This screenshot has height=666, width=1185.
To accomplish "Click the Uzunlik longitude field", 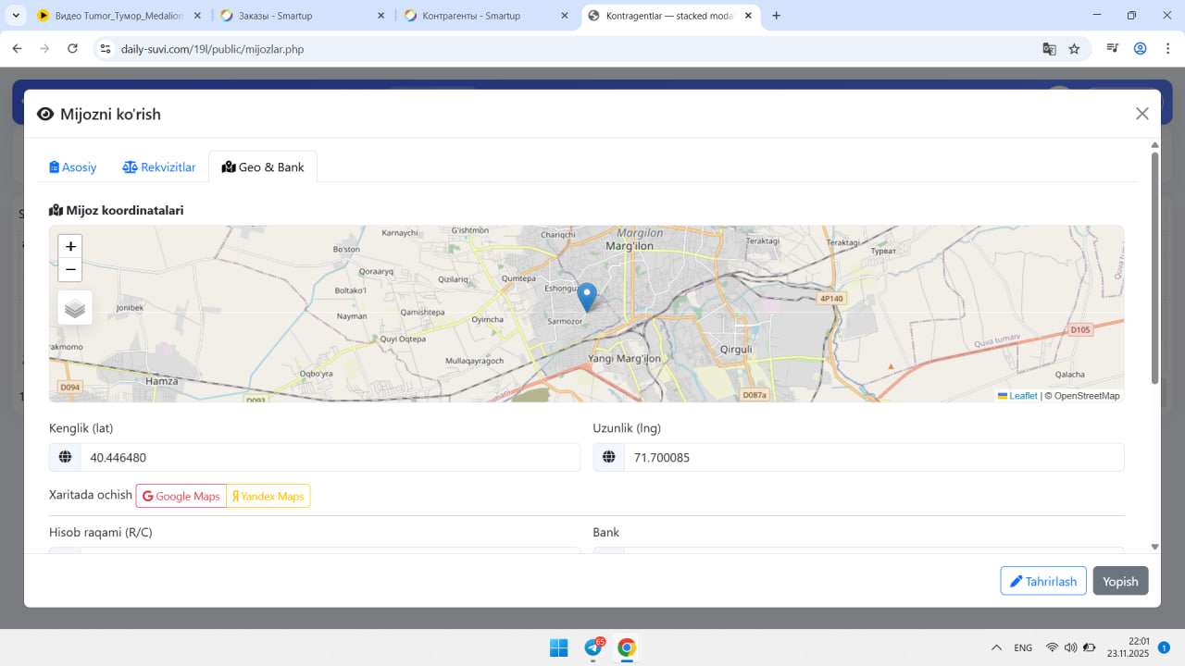I will click(x=872, y=458).
